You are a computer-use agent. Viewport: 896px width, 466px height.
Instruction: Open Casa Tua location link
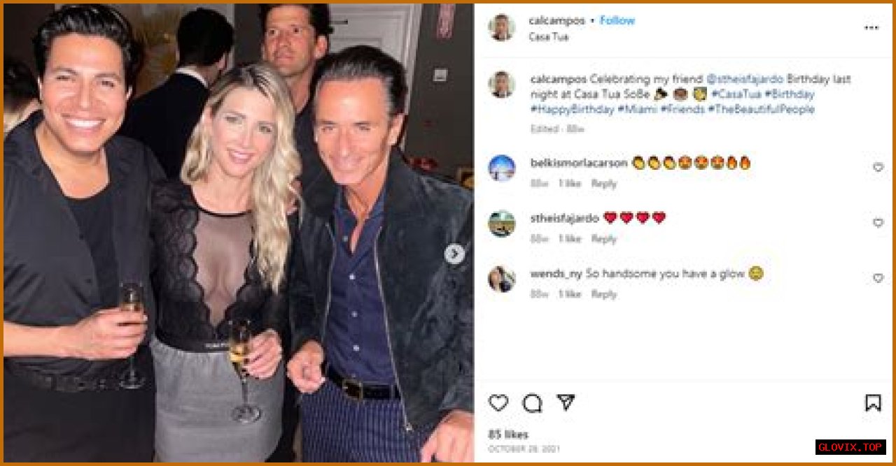549,37
